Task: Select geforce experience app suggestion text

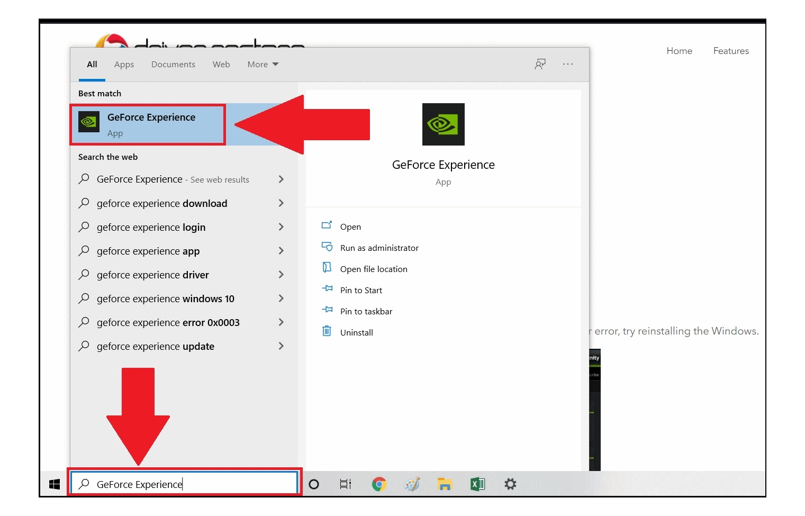Action: coord(148,251)
